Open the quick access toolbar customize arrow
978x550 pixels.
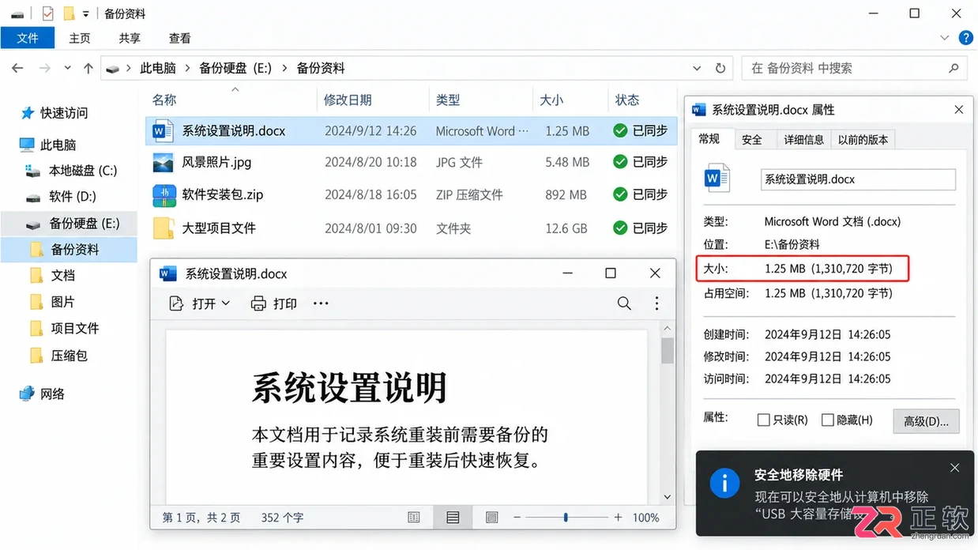click(x=85, y=14)
